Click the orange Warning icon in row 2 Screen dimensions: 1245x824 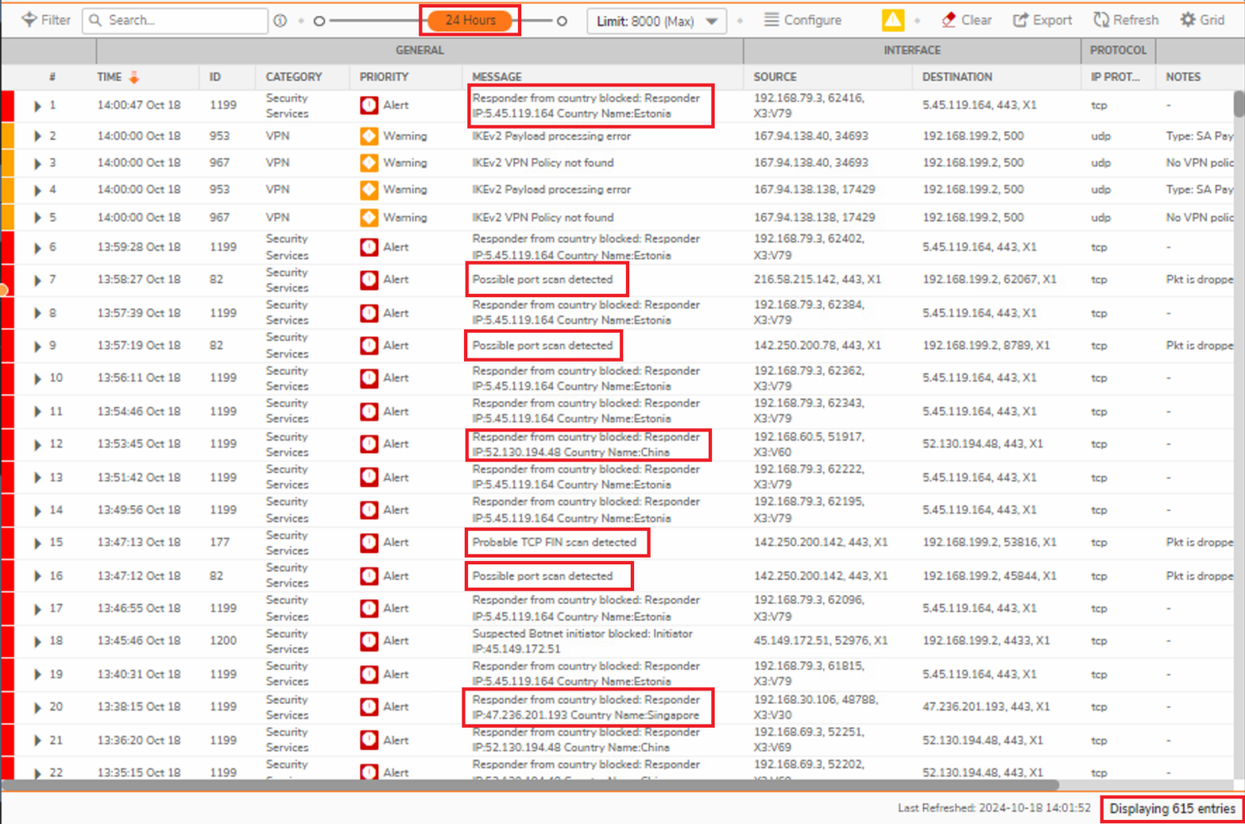pos(369,136)
